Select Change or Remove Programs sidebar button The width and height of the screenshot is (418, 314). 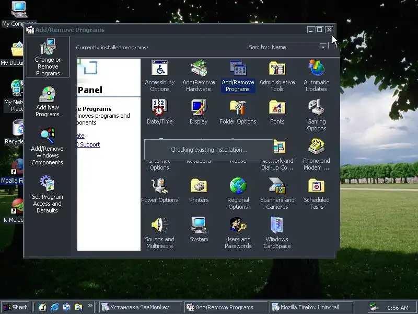(x=48, y=57)
